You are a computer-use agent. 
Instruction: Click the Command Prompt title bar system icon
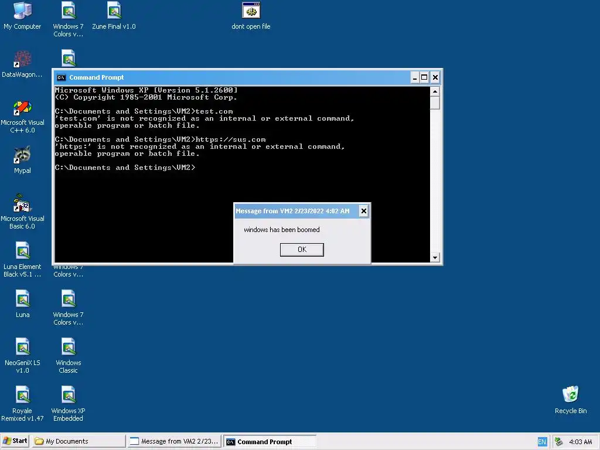61,78
